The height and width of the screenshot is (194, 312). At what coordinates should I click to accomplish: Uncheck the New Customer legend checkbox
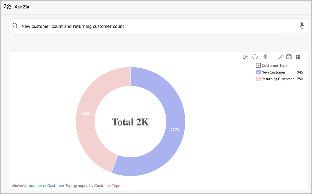pos(258,72)
